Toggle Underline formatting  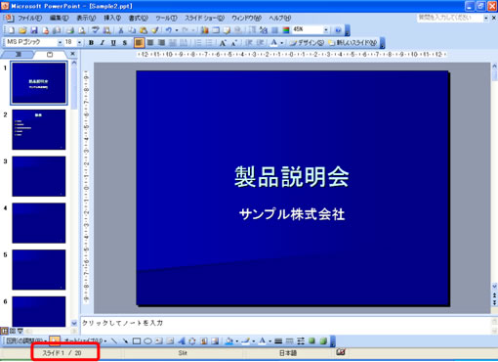coord(113,43)
